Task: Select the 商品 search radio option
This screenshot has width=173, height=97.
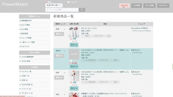Action: point(46,2)
